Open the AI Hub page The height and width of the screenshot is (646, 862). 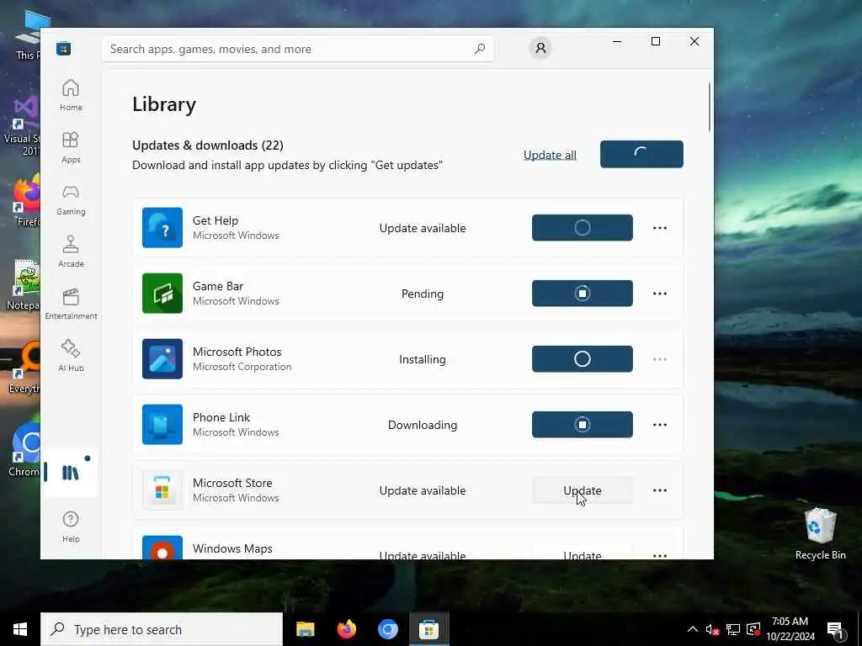tap(71, 356)
